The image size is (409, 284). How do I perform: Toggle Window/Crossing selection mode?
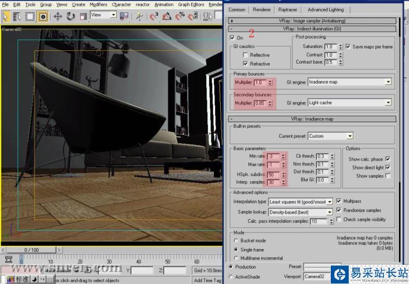pyautogui.click(x=43, y=17)
